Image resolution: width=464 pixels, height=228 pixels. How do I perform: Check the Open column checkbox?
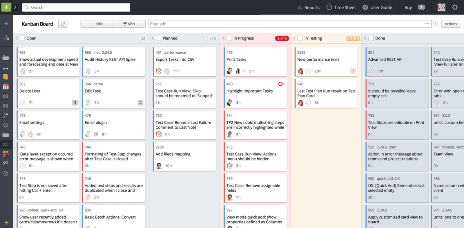[22, 38]
